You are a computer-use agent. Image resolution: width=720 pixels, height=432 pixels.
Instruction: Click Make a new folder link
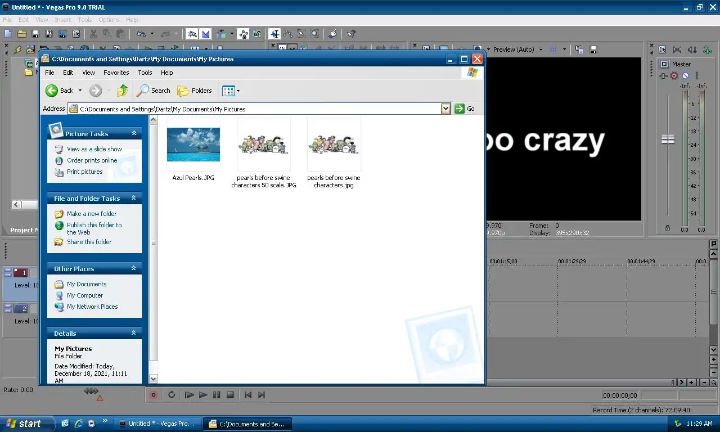coord(92,214)
